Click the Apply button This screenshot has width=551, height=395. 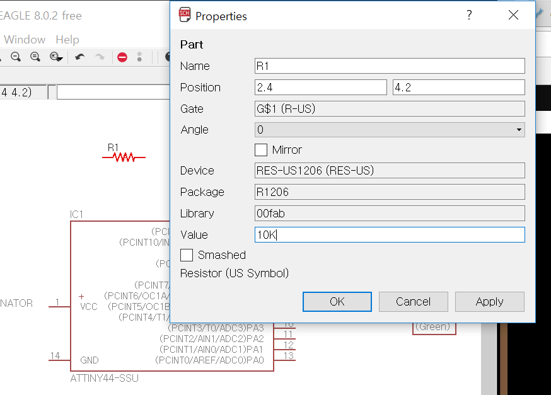[x=489, y=302]
